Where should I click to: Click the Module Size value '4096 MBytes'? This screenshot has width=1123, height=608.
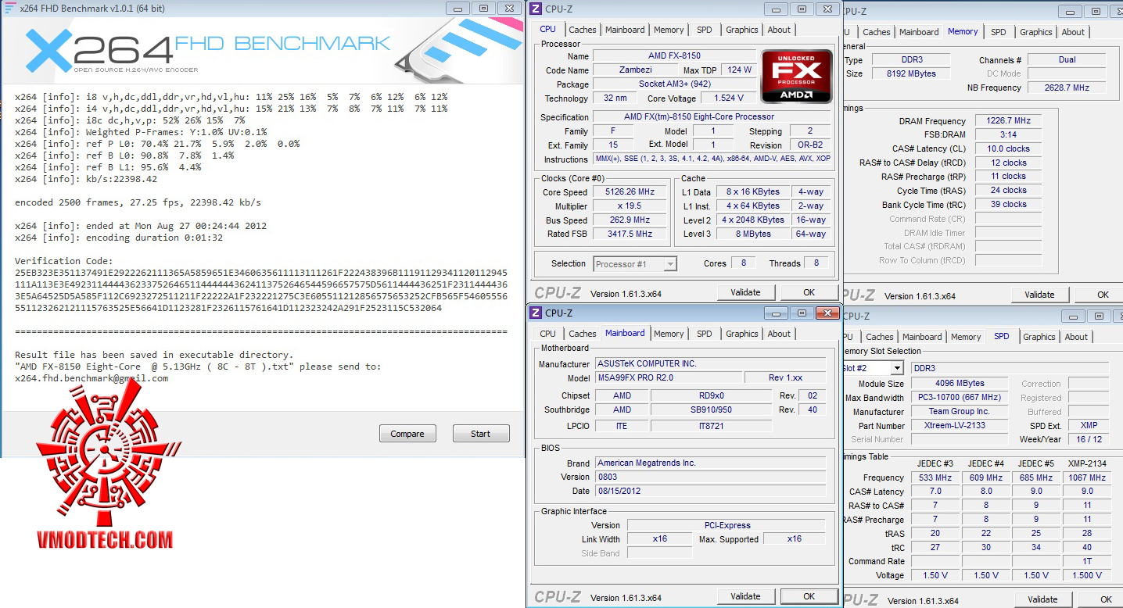pos(960,384)
